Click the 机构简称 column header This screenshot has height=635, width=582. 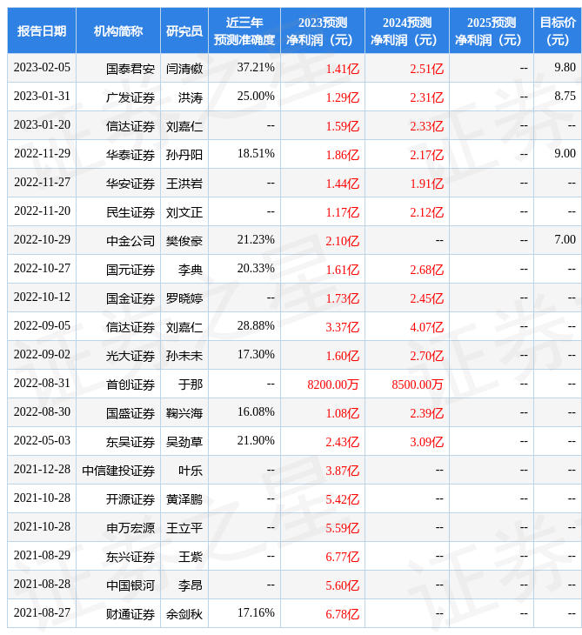[118, 31]
